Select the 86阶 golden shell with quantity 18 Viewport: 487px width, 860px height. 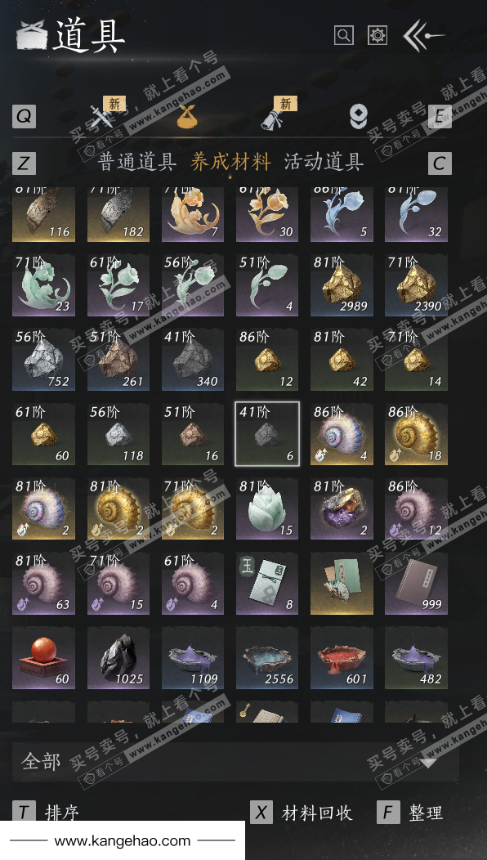pos(416,434)
